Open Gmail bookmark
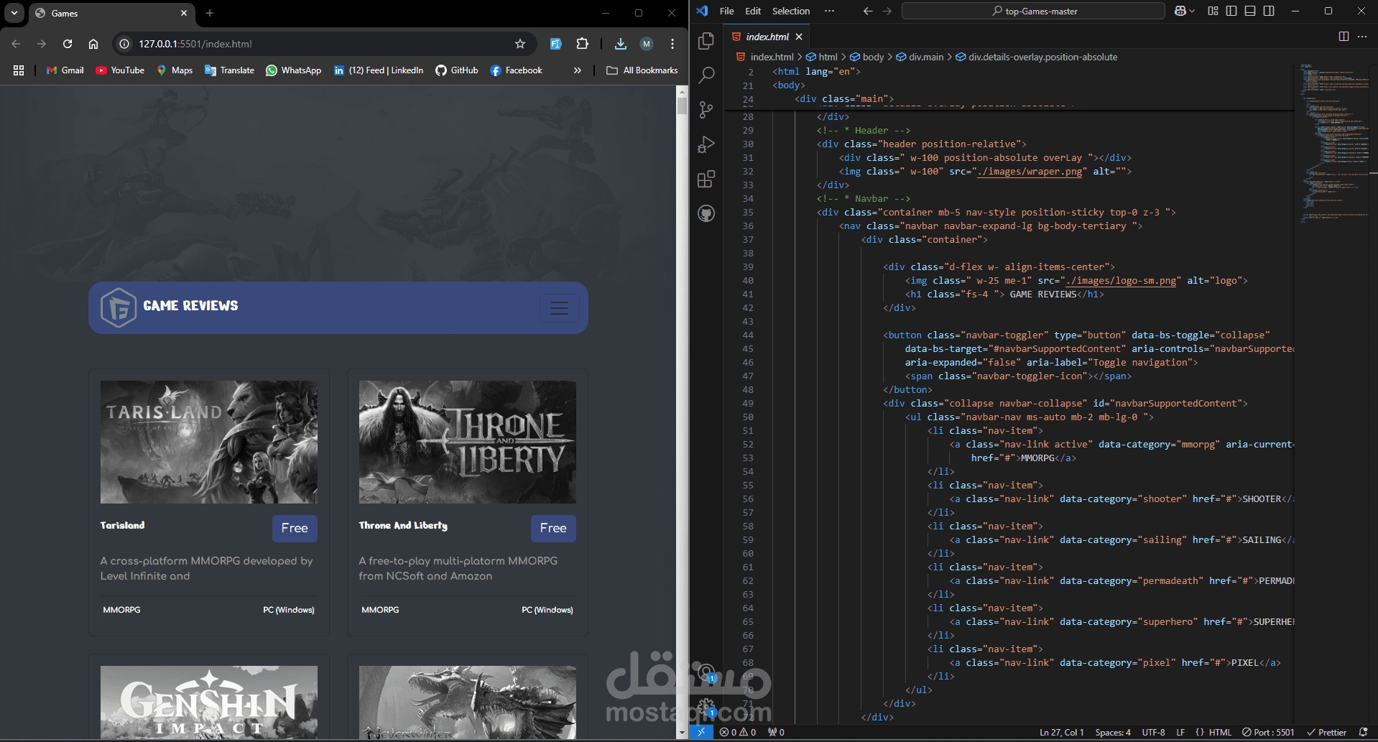 (x=65, y=70)
